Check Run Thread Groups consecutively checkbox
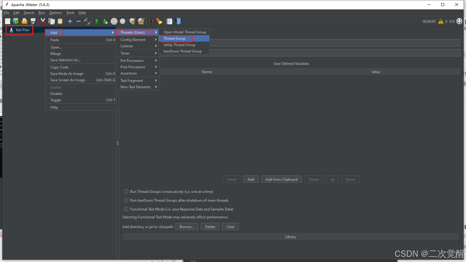 click(126, 191)
